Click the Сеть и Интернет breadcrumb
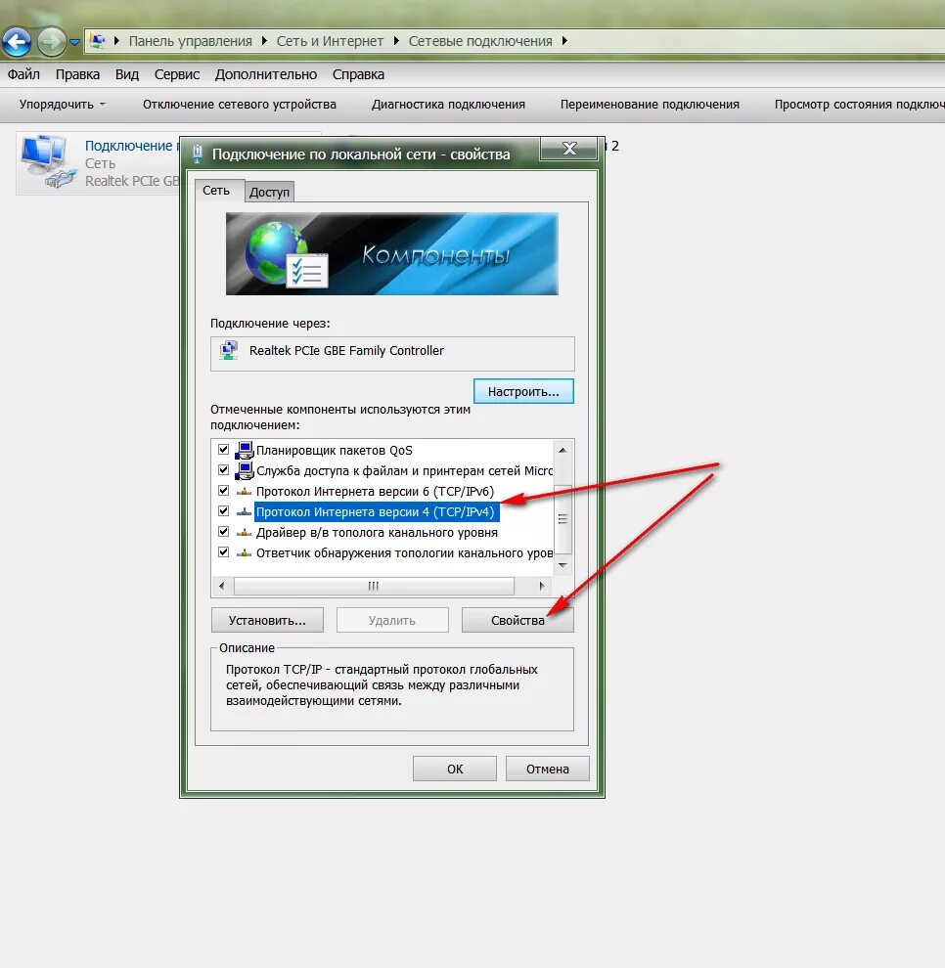945x968 pixels. [x=330, y=41]
